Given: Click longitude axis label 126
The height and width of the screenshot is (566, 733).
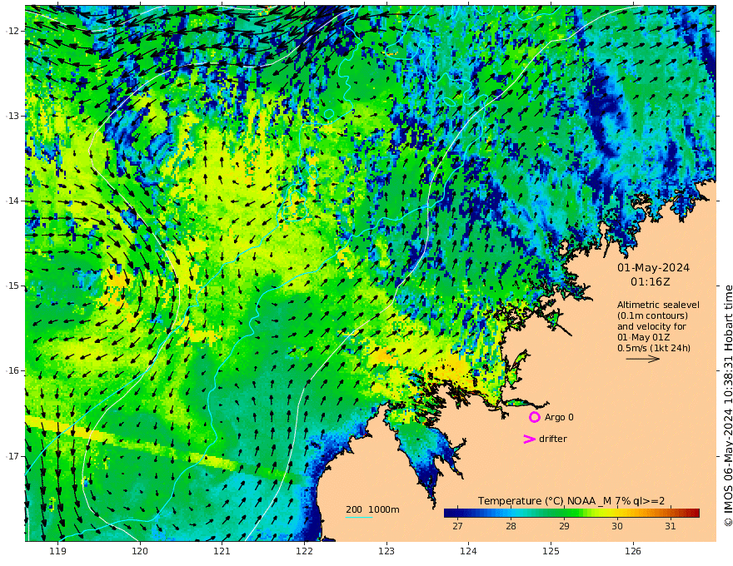Looking at the screenshot, I should (633, 552).
